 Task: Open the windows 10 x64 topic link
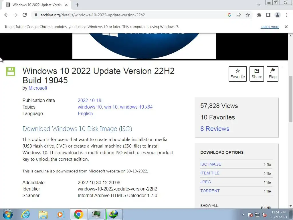(x=136, y=107)
